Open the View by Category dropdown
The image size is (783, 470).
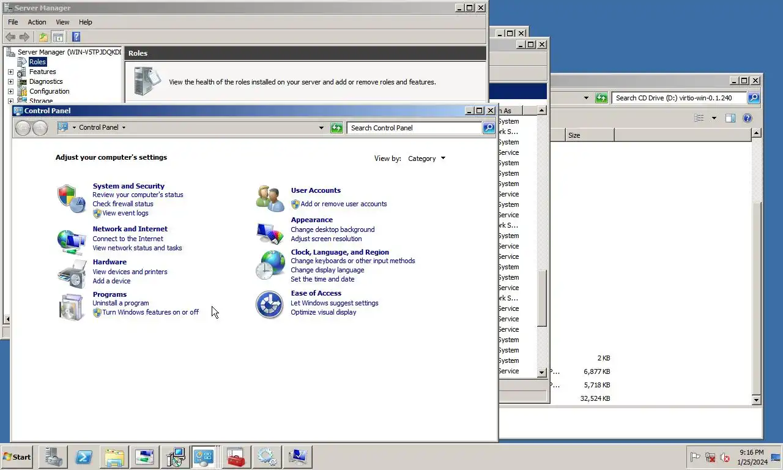tap(426, 159)
